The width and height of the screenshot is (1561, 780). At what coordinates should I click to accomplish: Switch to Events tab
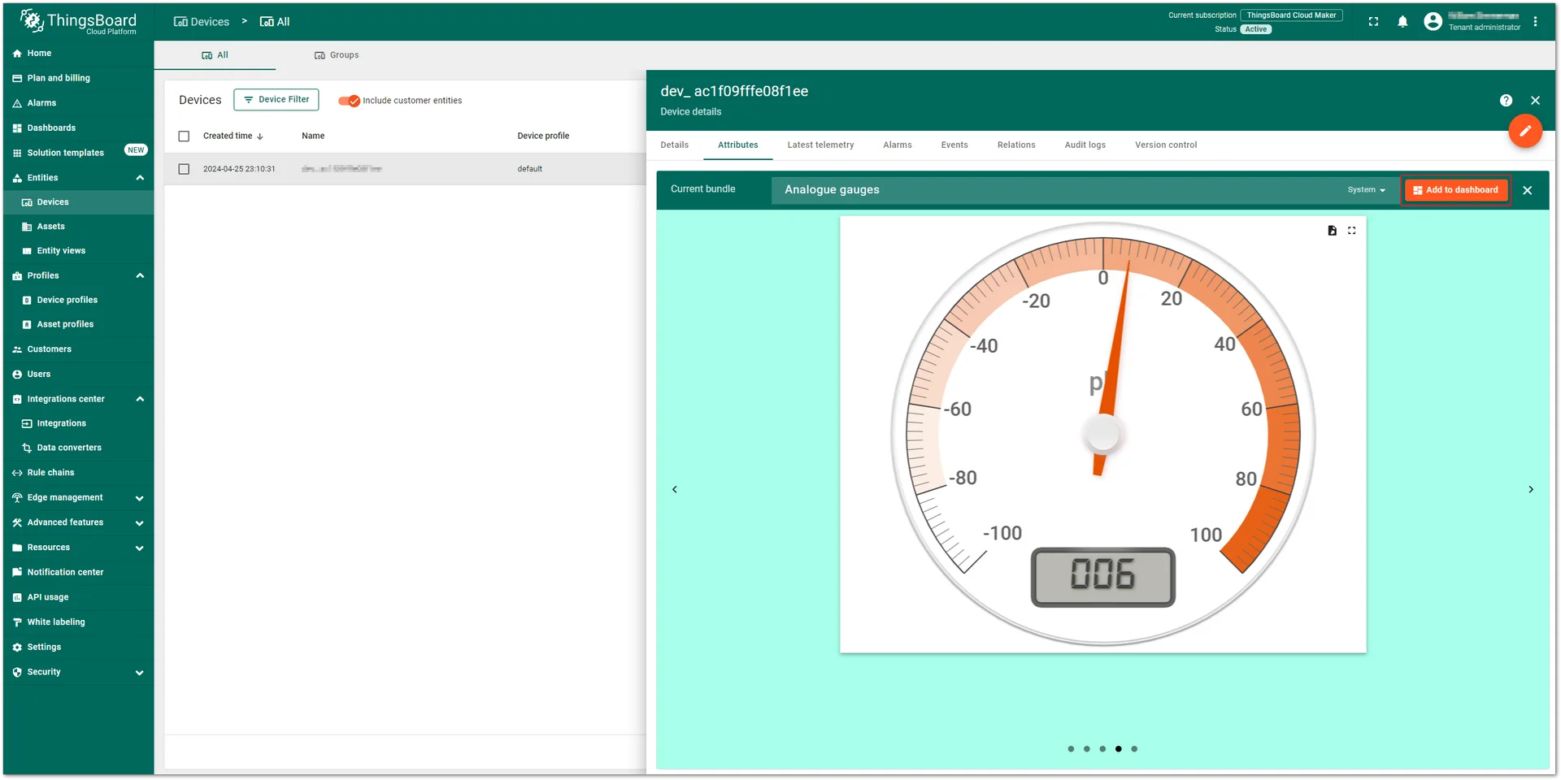click(954, 145)
